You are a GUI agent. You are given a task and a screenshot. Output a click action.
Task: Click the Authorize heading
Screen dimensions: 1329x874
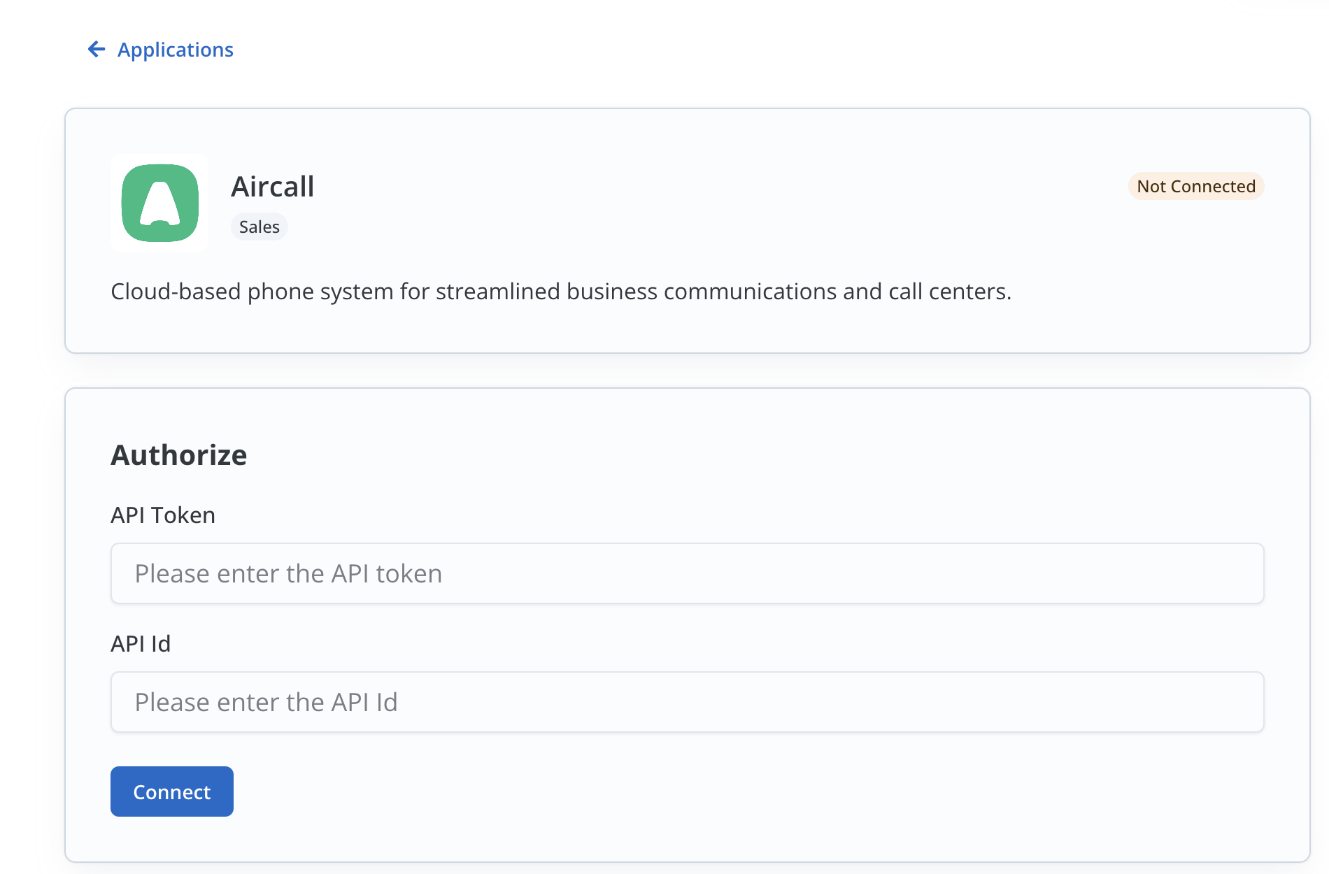pyautogui.click(x=178, y=454)
